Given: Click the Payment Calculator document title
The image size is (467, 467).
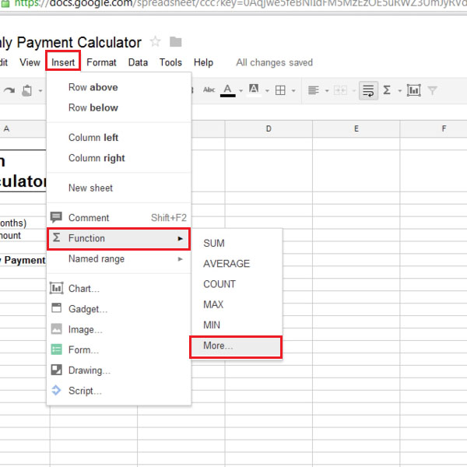Looking at the screenshot, I should [71, 42].
